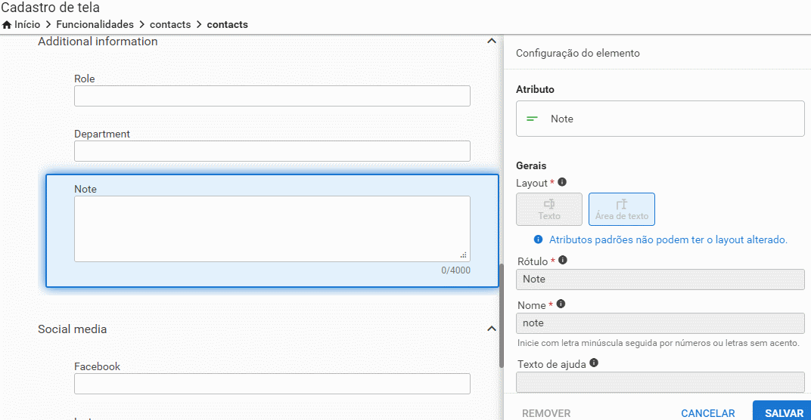811x420 pixels.
Task: Click the Cadastro de tela title
Action: click(x=50, y=8)
